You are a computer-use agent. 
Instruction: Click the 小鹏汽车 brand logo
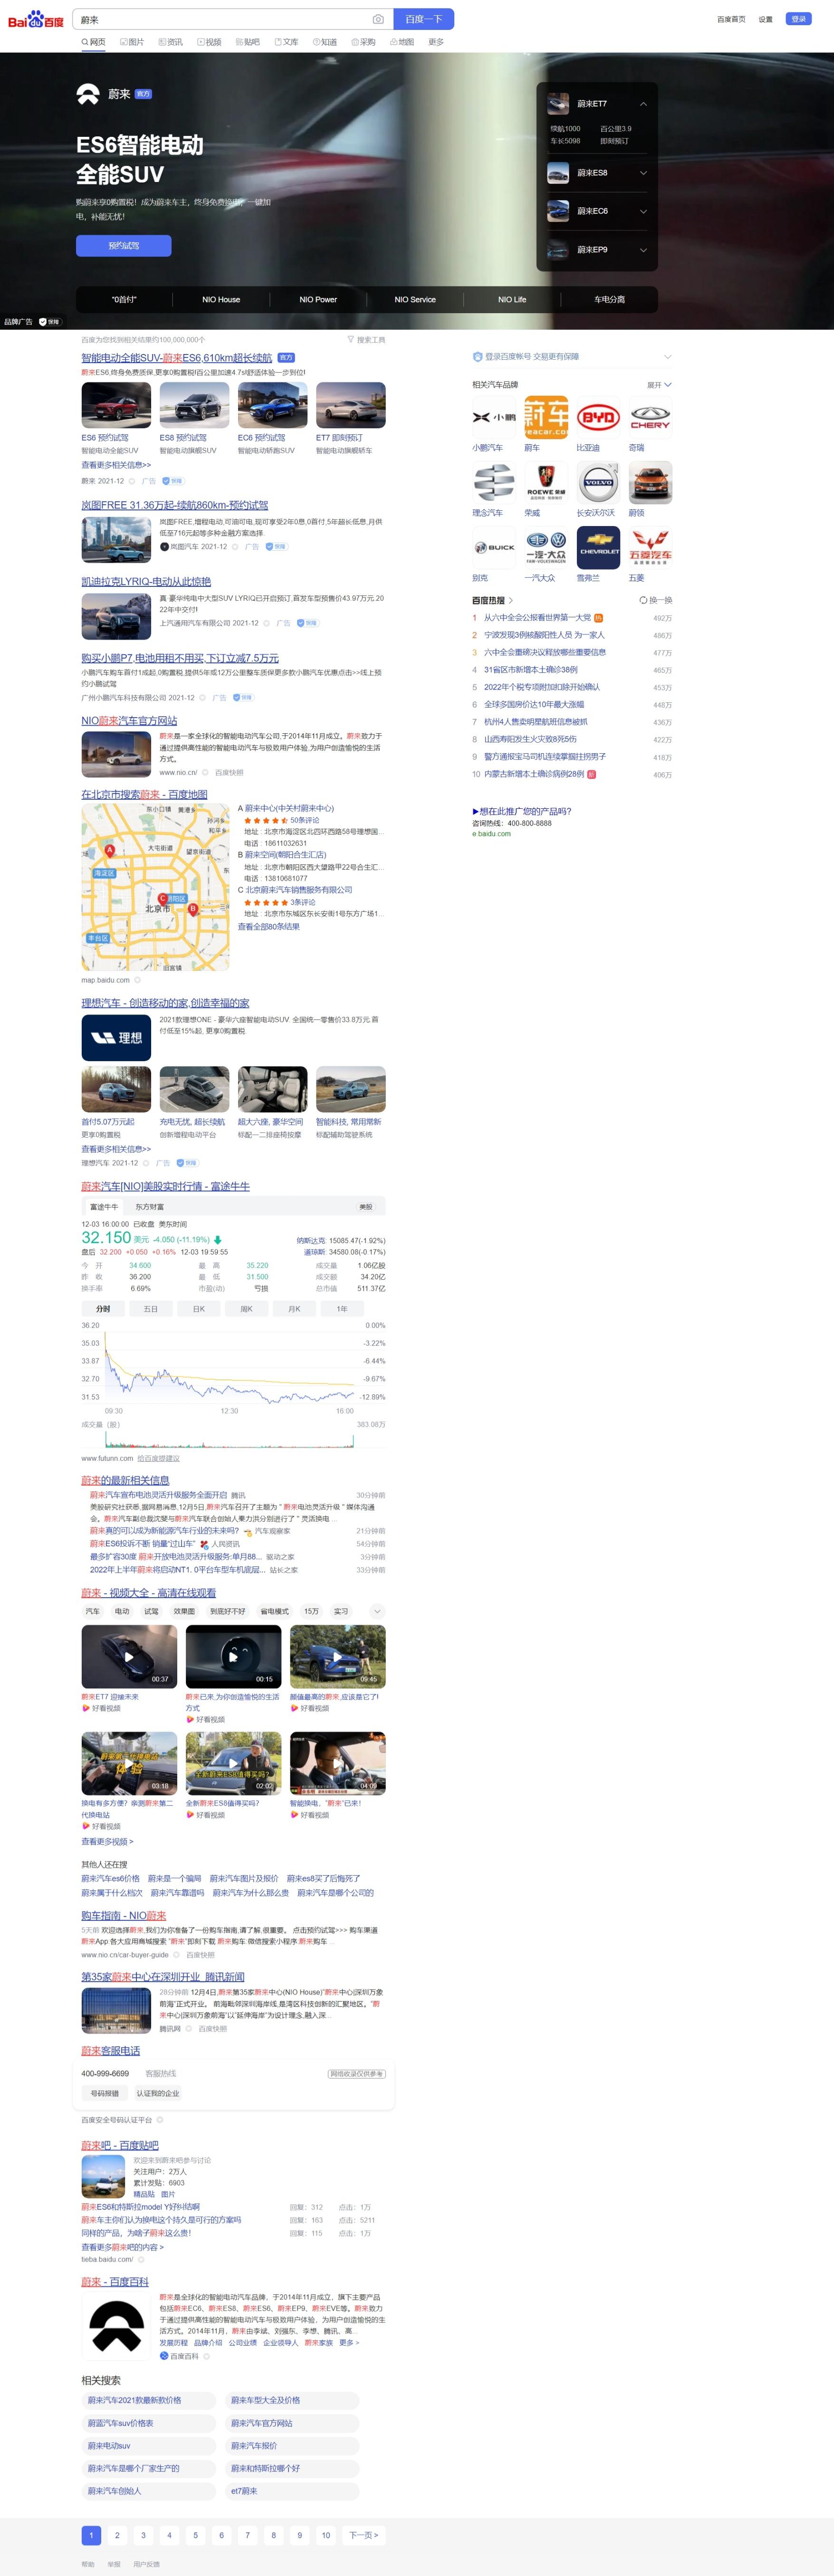coord(494,417)
